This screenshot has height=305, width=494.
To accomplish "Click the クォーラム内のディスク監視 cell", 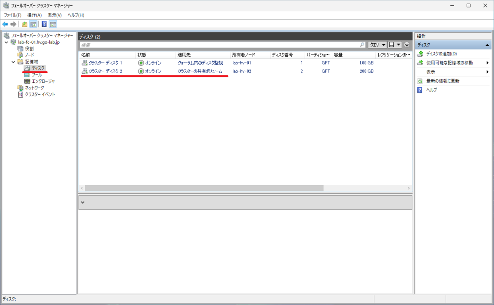I will click(x=200, y=63).
